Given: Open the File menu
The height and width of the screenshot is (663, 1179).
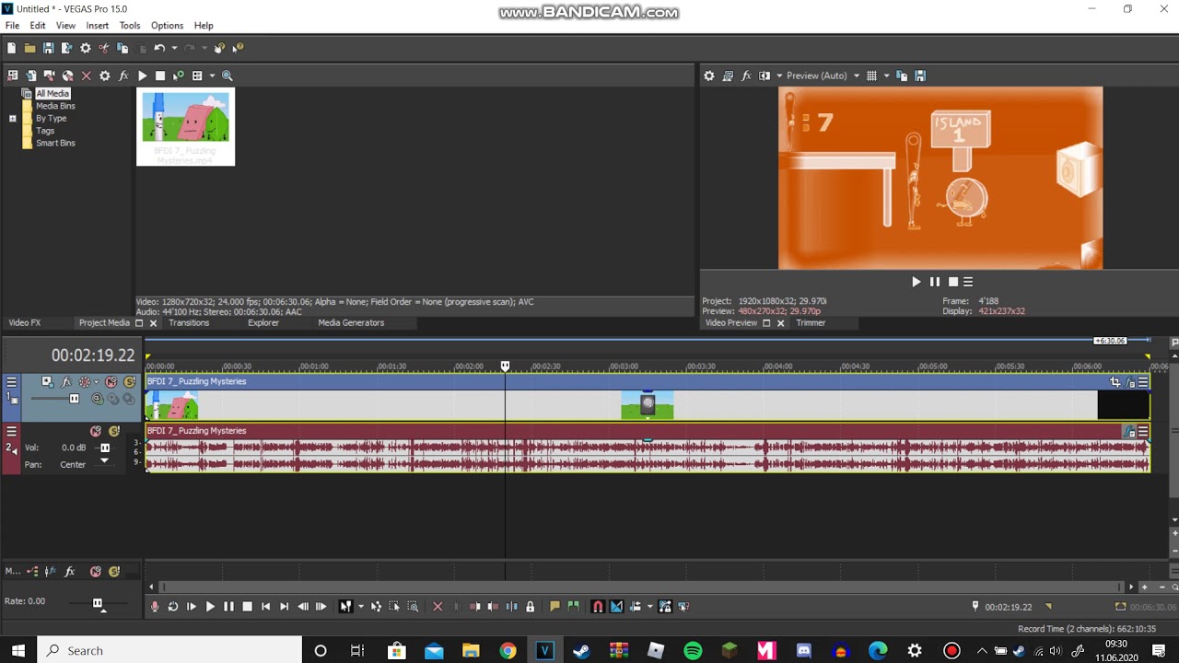Looking at the screenshot, I should point(12,26).
